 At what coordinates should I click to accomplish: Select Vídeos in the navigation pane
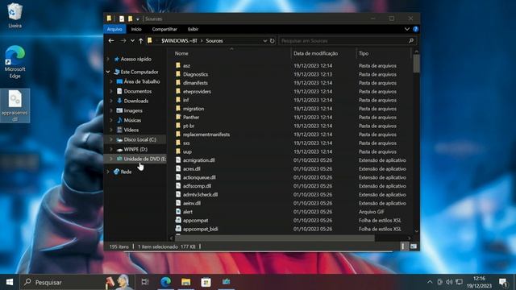(131, 130)
